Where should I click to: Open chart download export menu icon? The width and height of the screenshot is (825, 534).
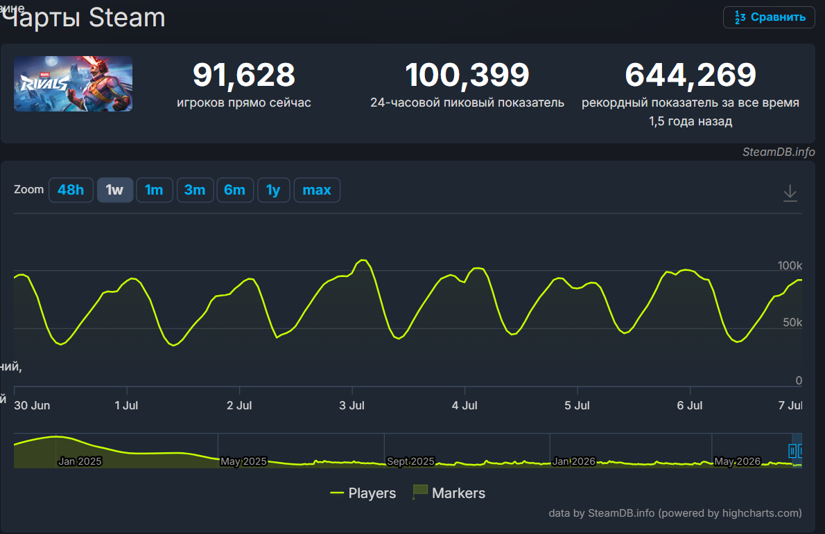[790, 193]
